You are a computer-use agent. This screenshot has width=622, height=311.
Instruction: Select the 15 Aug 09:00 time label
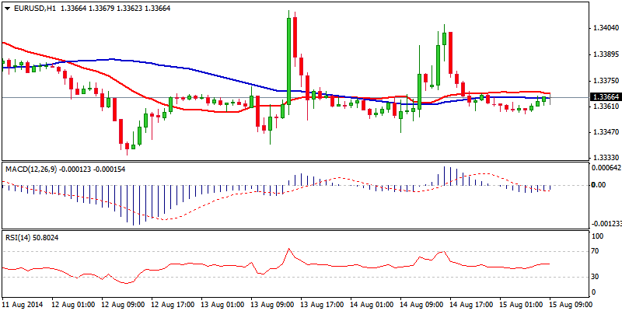pyautogui.click(x=572, y=305)
